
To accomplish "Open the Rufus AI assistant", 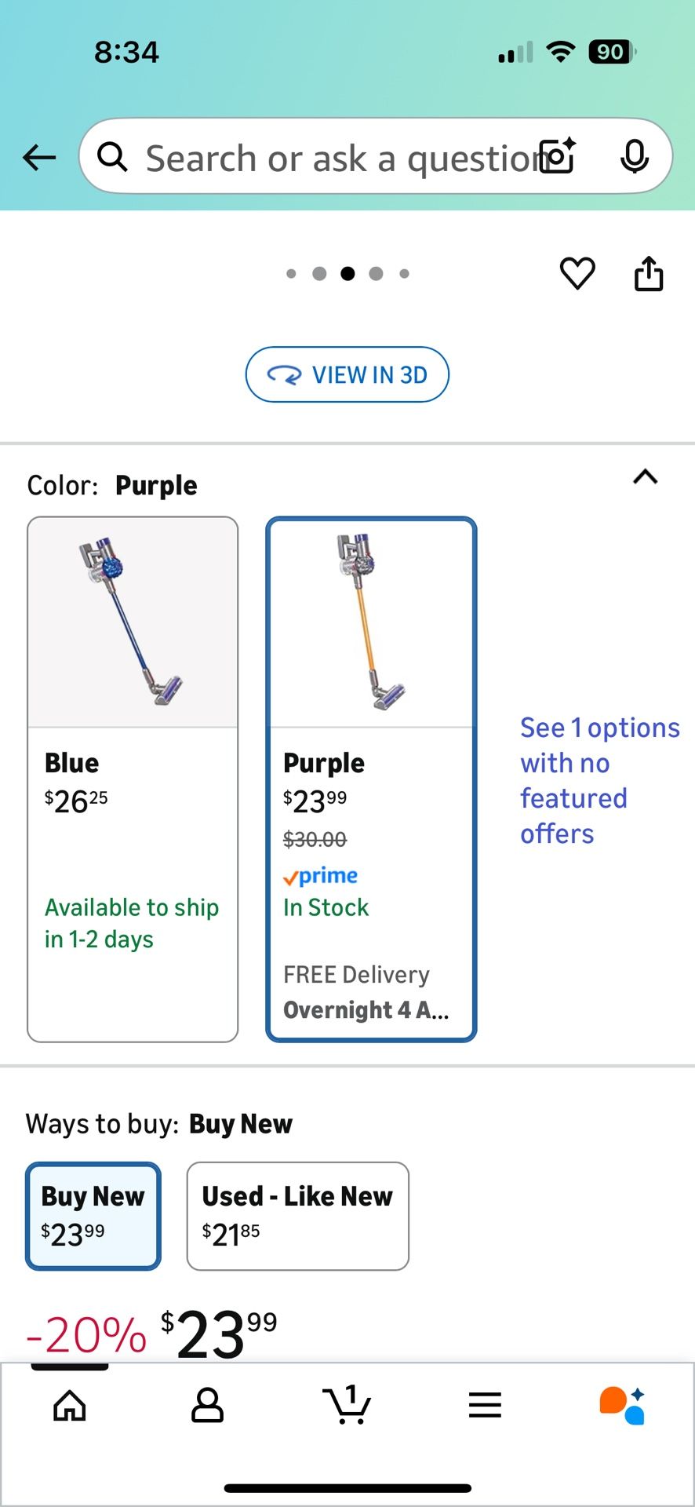I will [x=620, y=1405].
